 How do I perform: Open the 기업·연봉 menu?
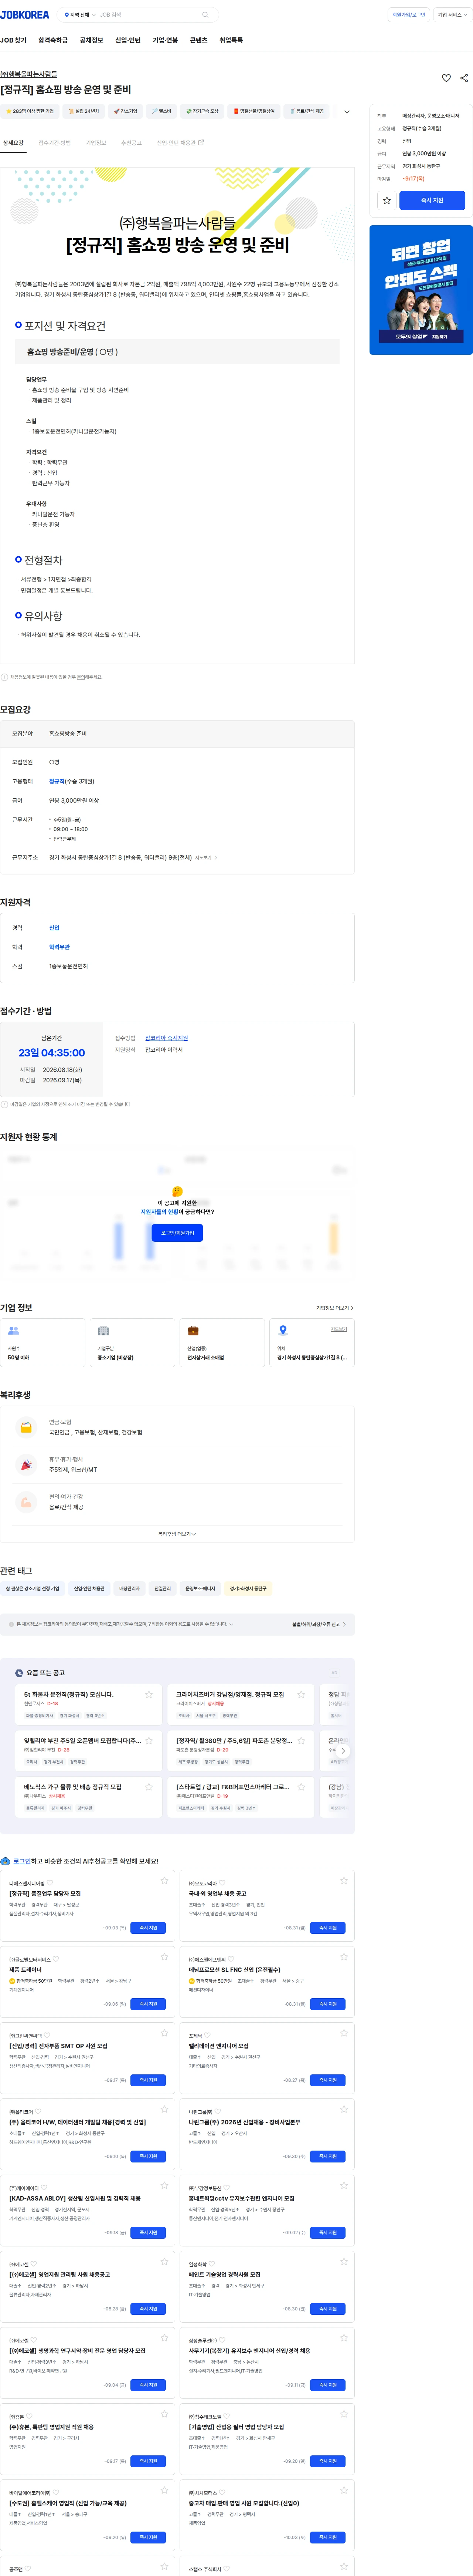pos(165,40)
